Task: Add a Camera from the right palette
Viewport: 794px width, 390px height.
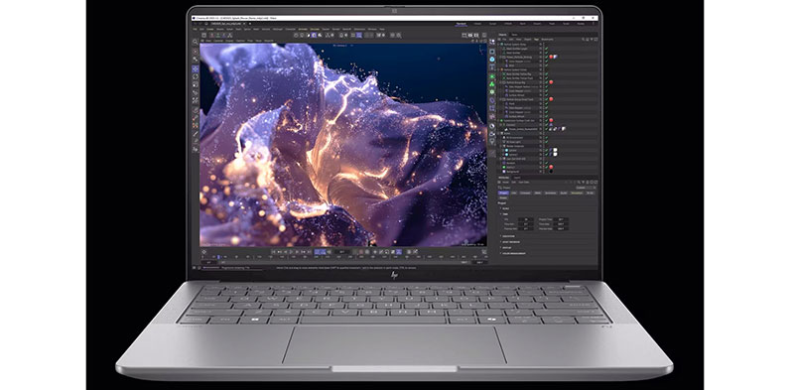Action: pyautogui.click(x=492, y=134)
